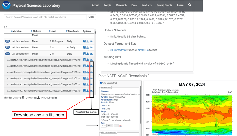The width and height of the screenshot is (237, 136).
Task: Click the MAY 07, 2024 temperature map
Action: tap(192, 115)
